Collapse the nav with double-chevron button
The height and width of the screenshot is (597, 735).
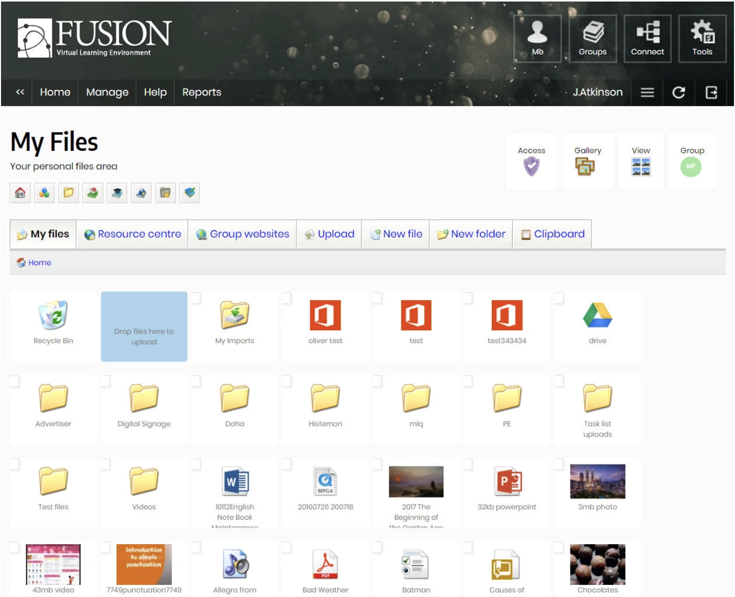coord(20,92)
